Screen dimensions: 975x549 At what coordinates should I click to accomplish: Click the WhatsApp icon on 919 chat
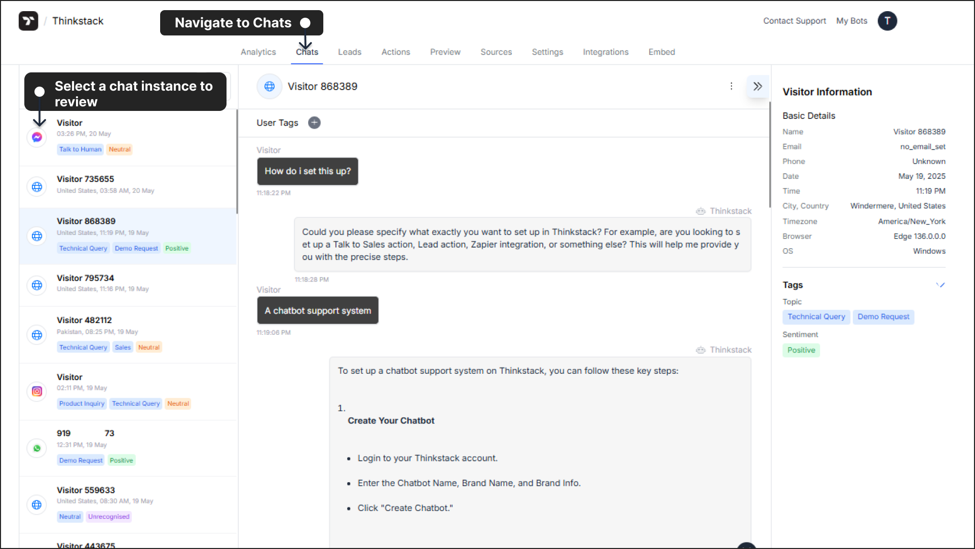tap(37, 448)
